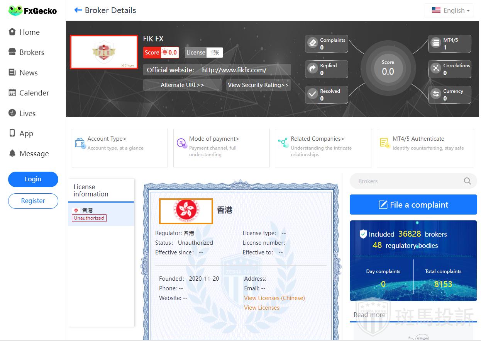Open Account Type card
This screenshot has height=341, width=481.
pos(120,148)
